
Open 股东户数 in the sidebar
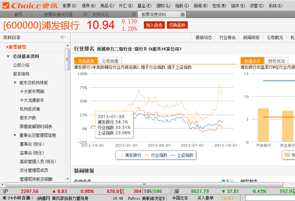tap(28, 118)
